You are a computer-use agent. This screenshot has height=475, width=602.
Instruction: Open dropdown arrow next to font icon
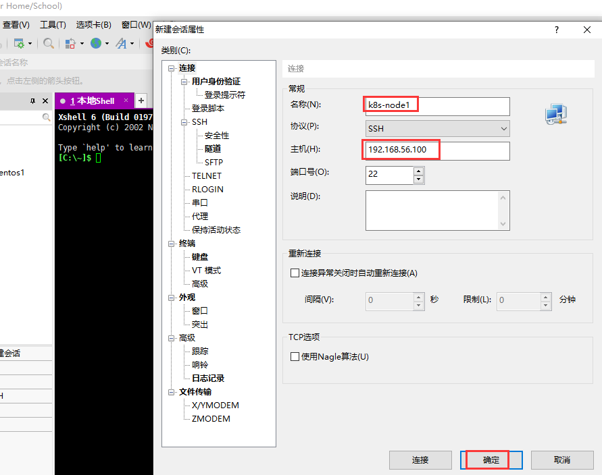(132, 44)
